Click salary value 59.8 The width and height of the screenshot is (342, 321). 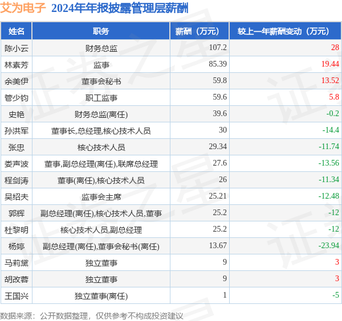pyautogui.click(x=220, y=80)
